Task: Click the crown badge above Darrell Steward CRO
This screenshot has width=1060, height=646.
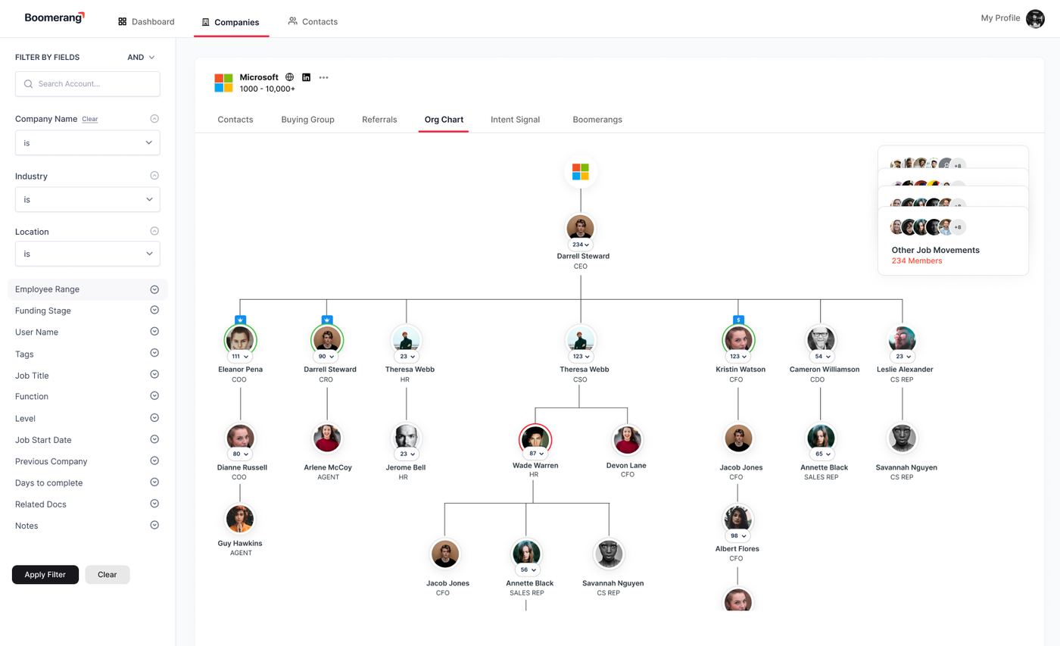Action: click(x=327, y=320)
